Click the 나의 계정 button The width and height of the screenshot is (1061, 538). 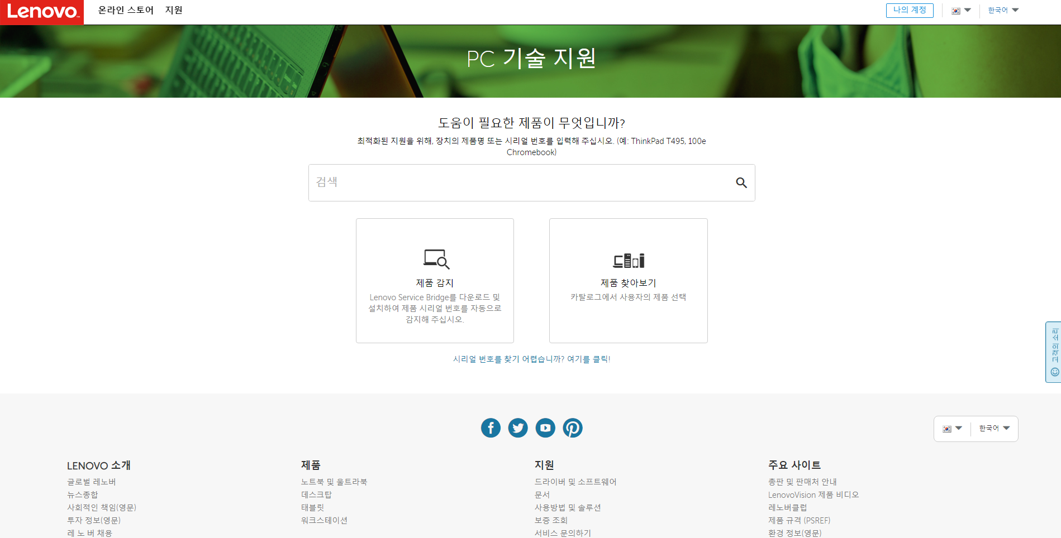click(910, 10)
